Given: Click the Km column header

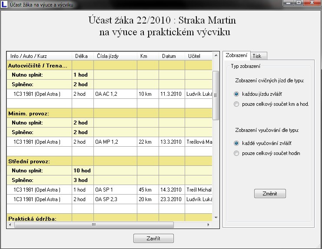Looking at the screenshot, I should pos(148,56).
